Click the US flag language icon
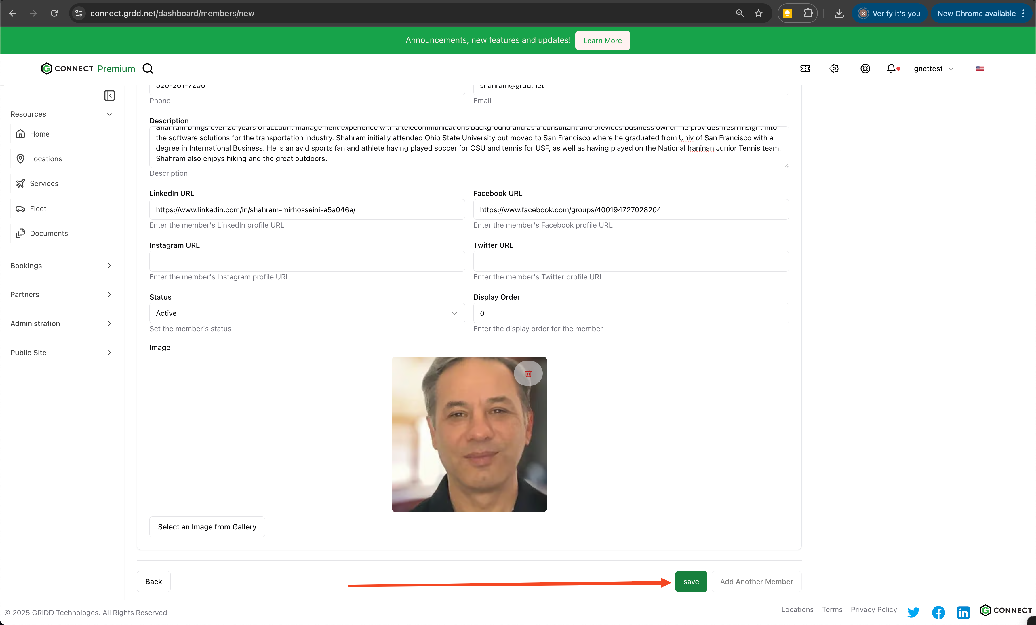 (x=980, y=69)
